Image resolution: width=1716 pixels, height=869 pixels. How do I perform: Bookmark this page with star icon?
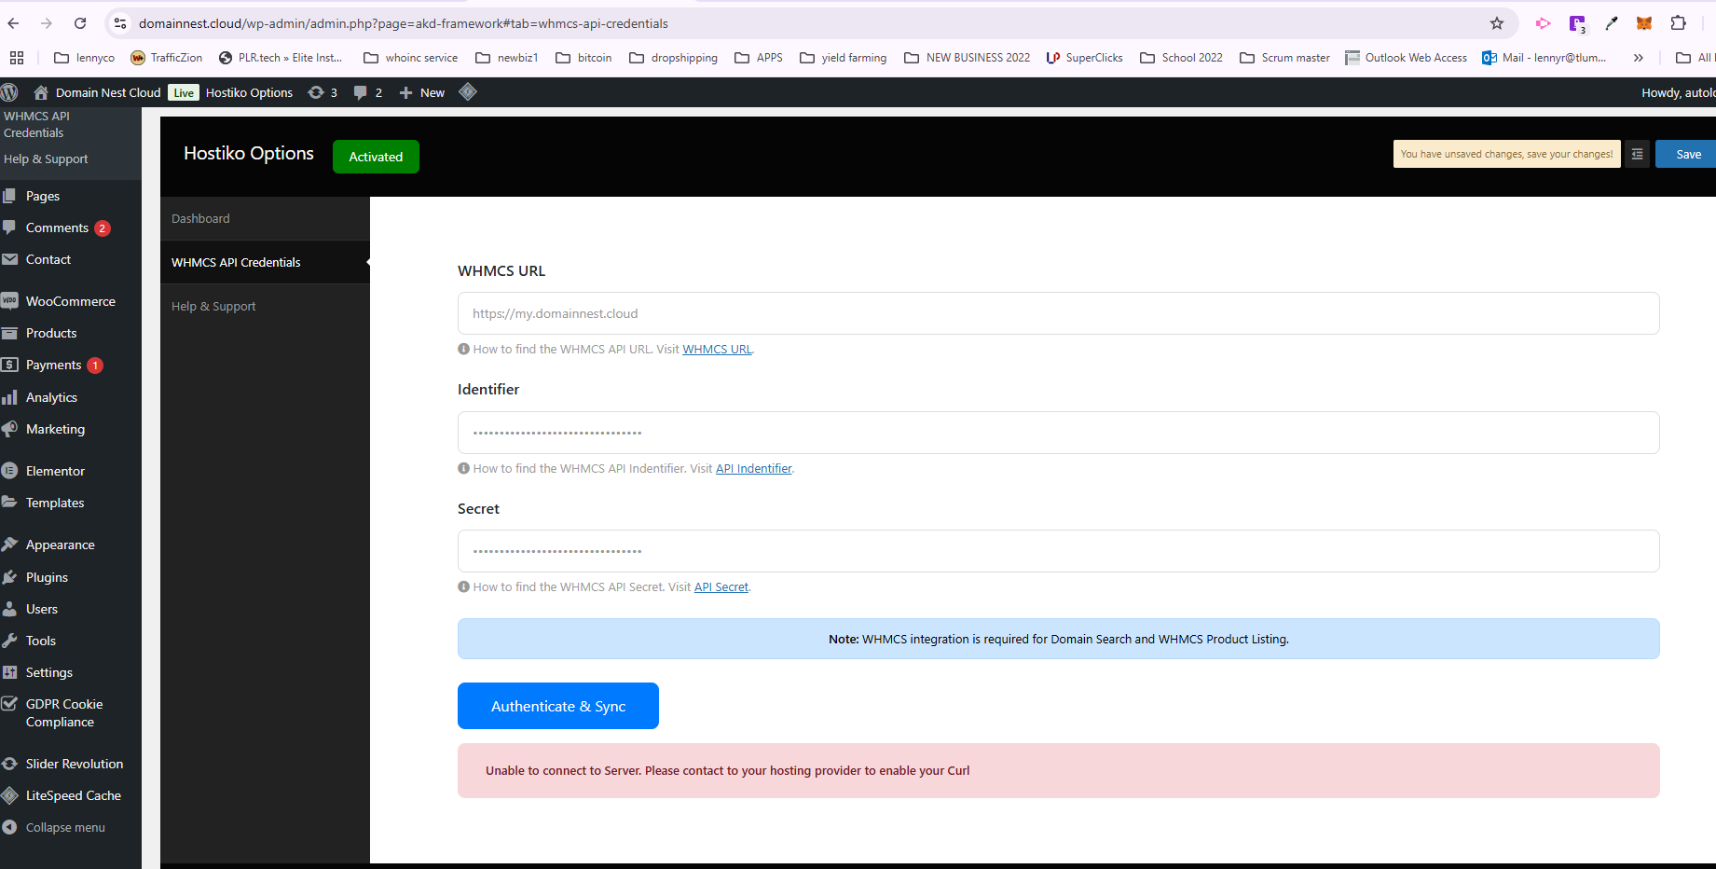pos(1497,23)
